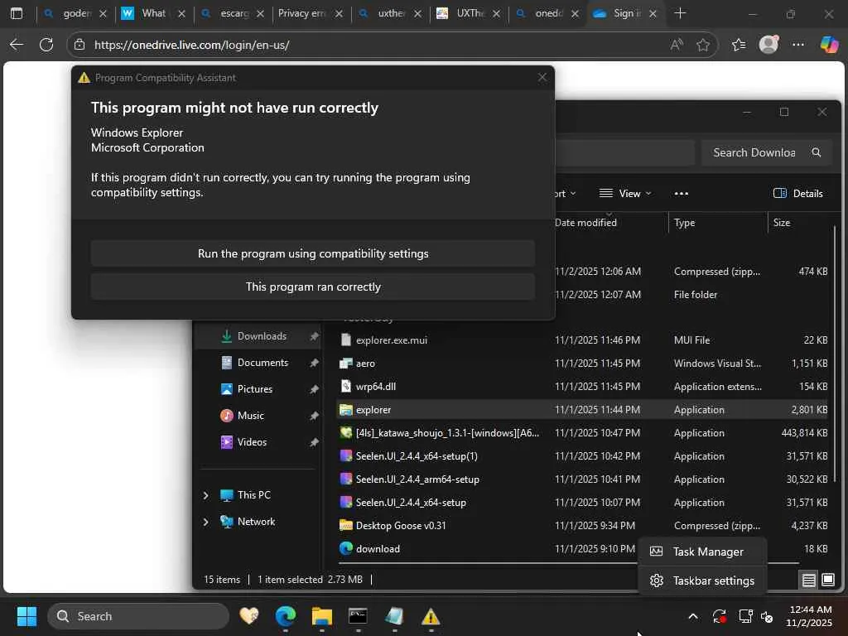Viewport: 848px width, 636px height.
Task: Select Pictures in the navigation pane
Action: coord(255,389)
